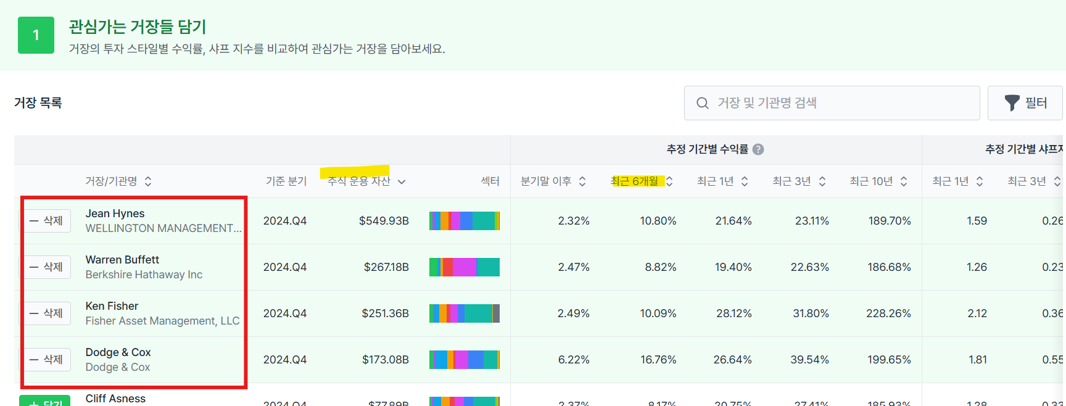Sort by 주식 운용 자산 column chevron
Screen dimensions: 1066x406
(x=402, y=181)
